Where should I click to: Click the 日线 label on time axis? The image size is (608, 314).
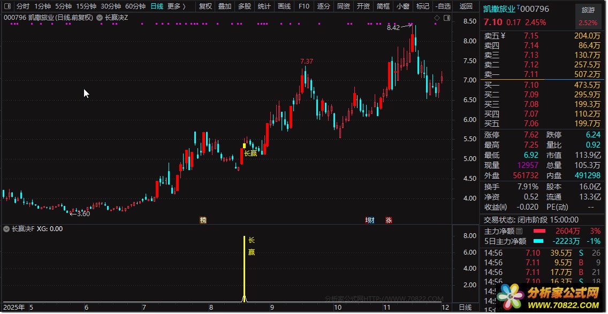click(466, 307)
